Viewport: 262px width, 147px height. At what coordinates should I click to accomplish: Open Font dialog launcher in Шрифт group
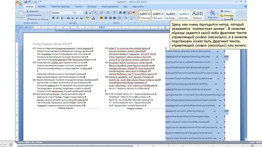pyautogui.click(x=97, y=23)
